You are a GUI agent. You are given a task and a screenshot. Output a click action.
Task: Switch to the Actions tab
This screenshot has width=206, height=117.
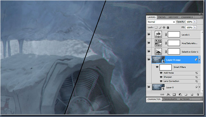click(185, 99)
